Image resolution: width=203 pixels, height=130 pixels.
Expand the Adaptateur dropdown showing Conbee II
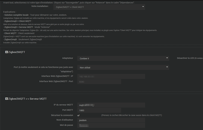pyautogui.click(x=123, y=58)
